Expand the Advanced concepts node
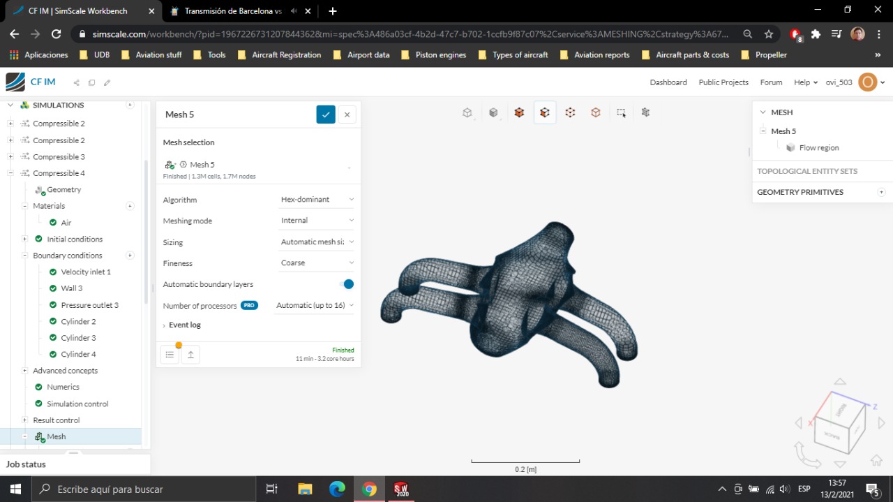 pyautogui.click(x=24, y=371)
